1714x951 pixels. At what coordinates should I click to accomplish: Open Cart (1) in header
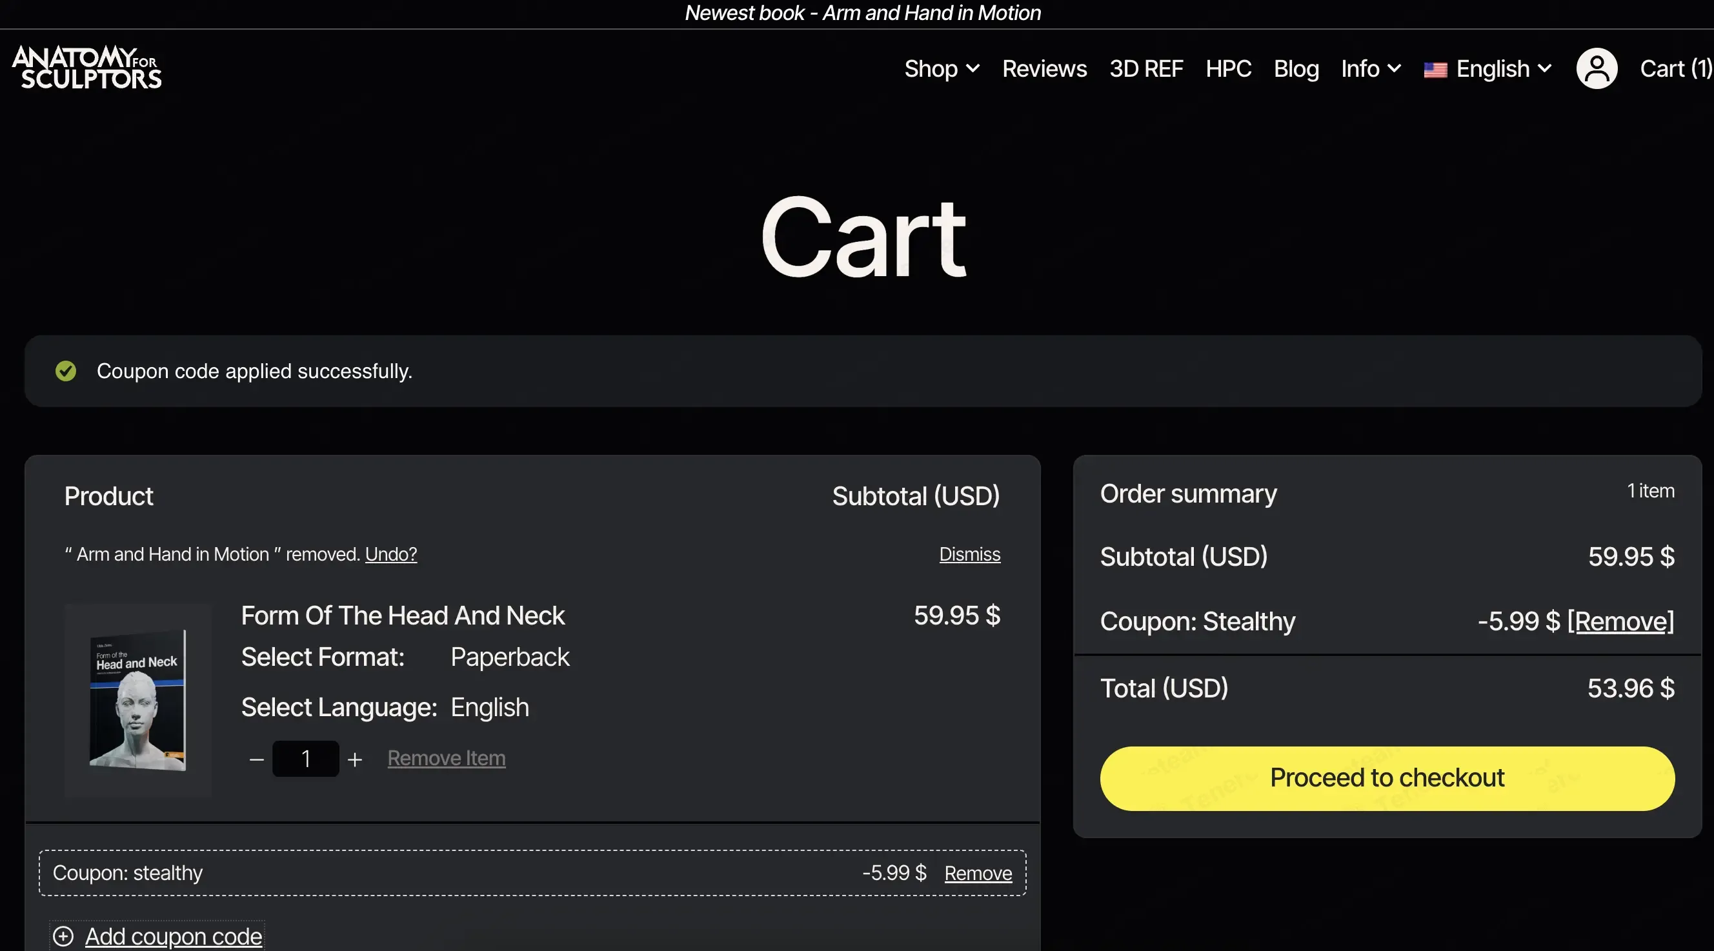tap(1676, 68)
